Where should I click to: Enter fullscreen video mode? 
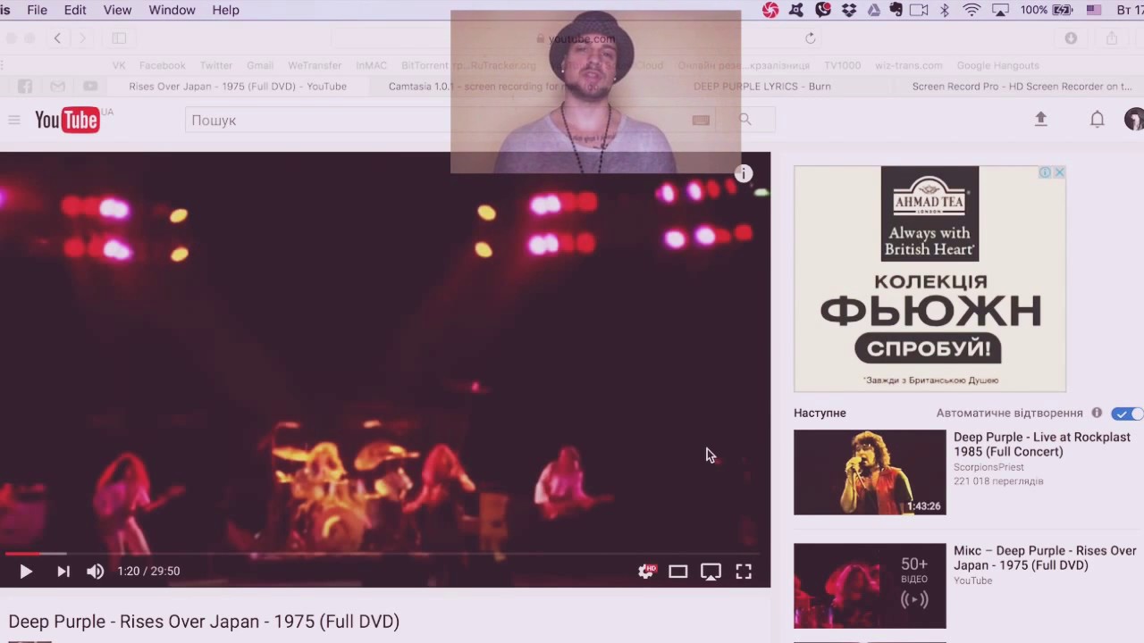(x=744, y=572)
